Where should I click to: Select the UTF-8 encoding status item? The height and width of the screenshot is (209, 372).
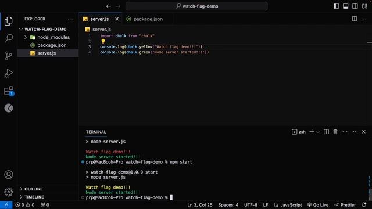[x=251, y=205]
